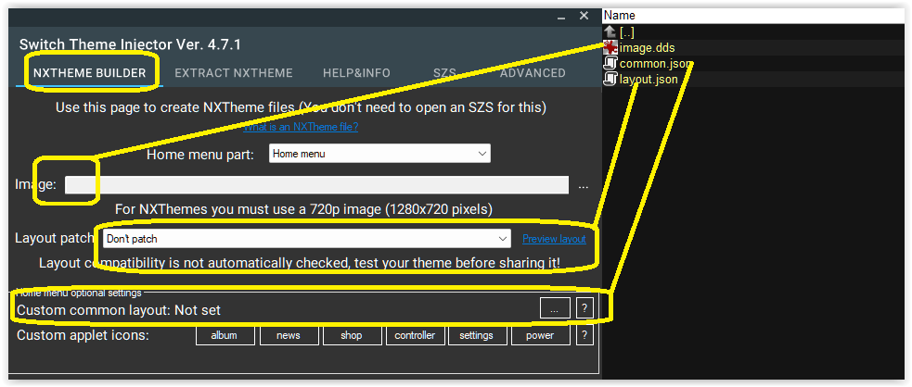Viewport: 912px width, 387px height.
Task: Switch to the SZS tab
Action: click(444, 73)
